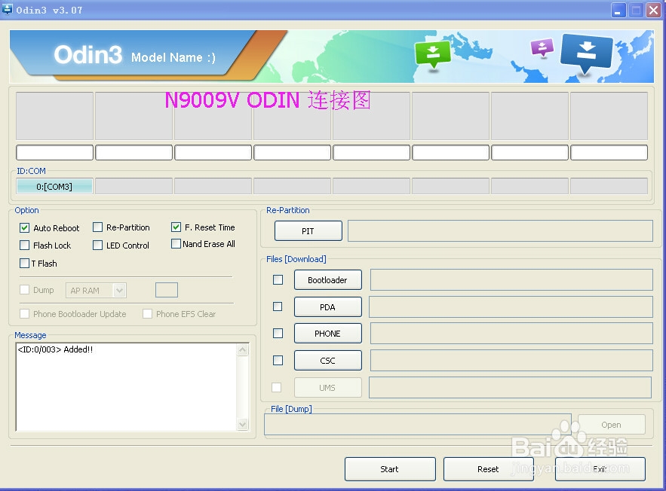The height and width of the screenshot is (491, 666).
Task: Click the Message log scroll down arrow
Action: [x=243, y=424]
